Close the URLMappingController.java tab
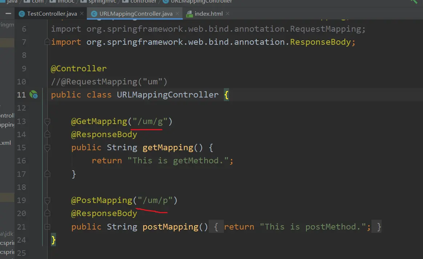This screenshot has height=259, width=423. point(178,14)
